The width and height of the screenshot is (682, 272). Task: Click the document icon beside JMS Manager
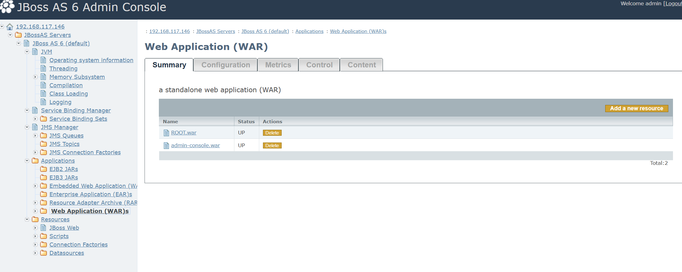click(x=35, y=127)
